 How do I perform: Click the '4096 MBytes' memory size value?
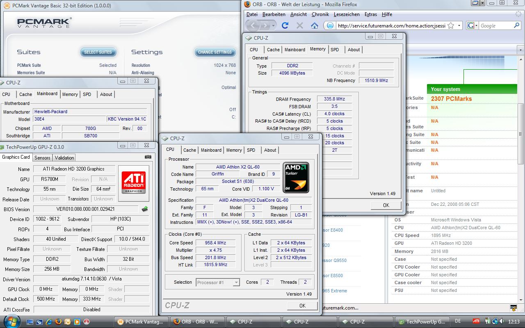click(292, 73)
